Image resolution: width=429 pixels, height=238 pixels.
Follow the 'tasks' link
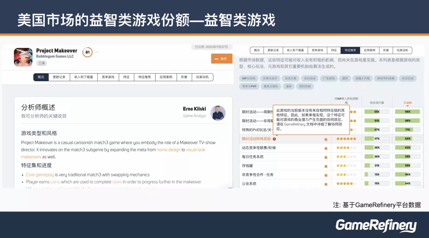coord(117,182)
